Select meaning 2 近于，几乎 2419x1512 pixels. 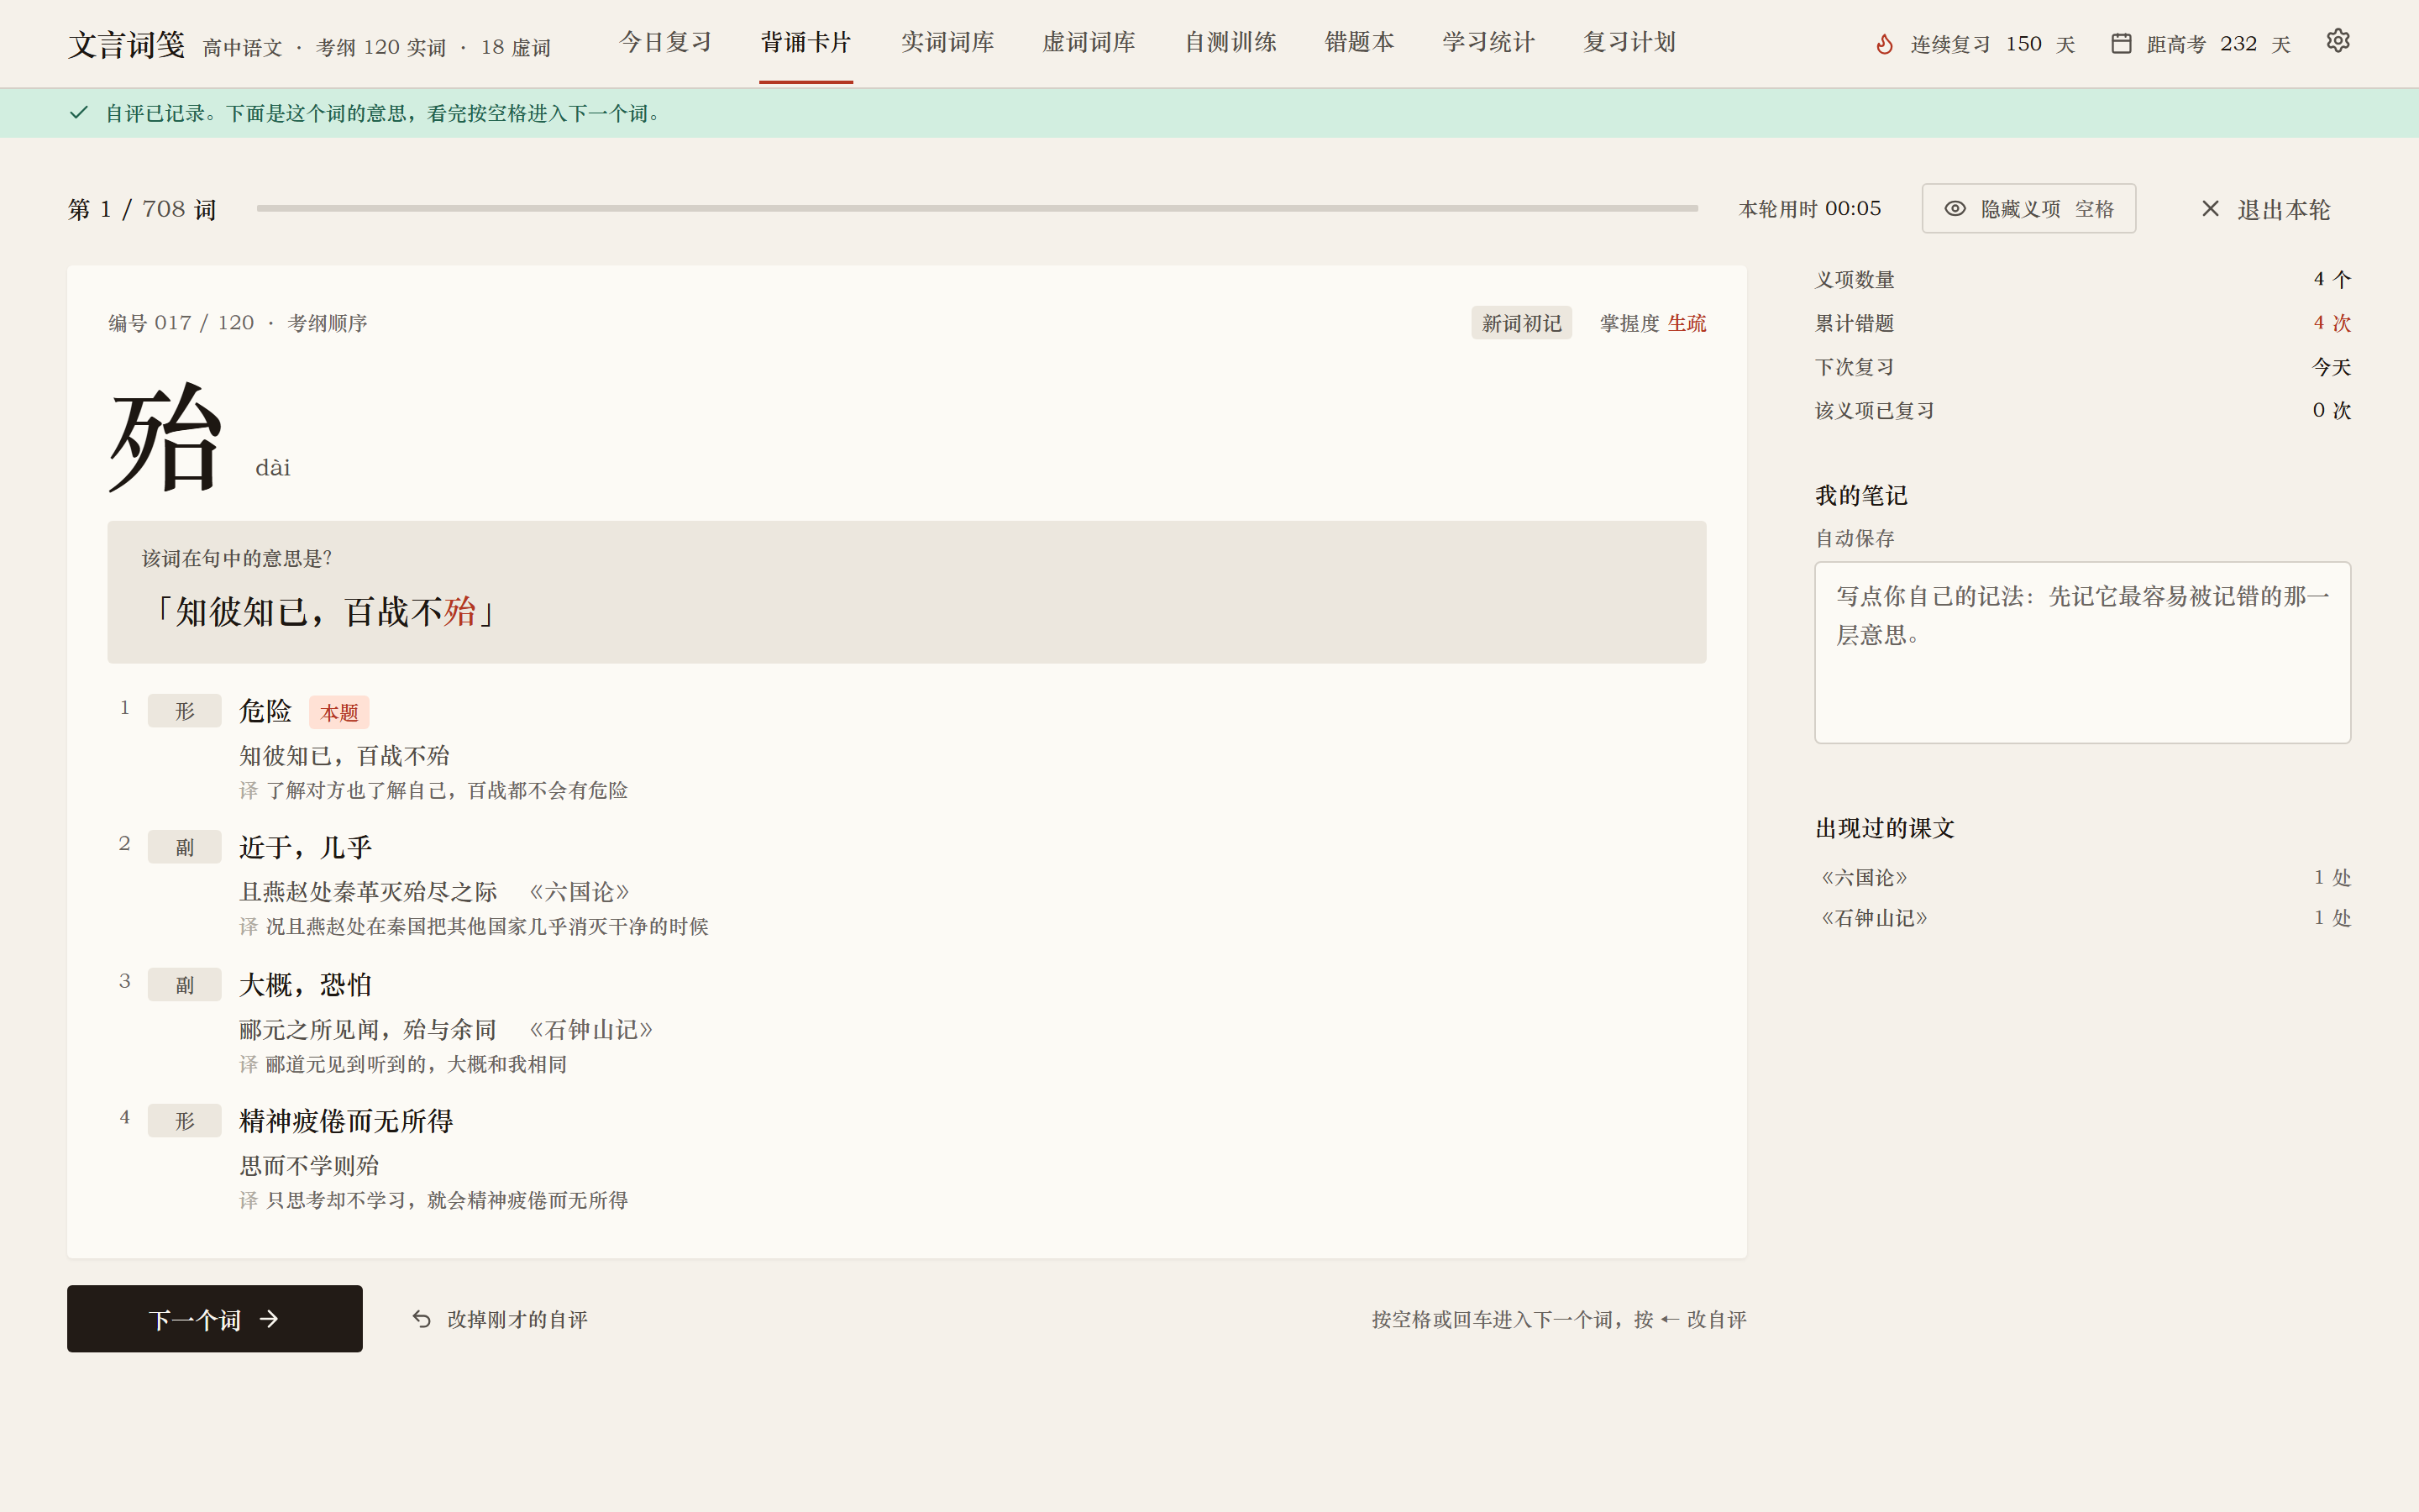(x=305, y=847)
